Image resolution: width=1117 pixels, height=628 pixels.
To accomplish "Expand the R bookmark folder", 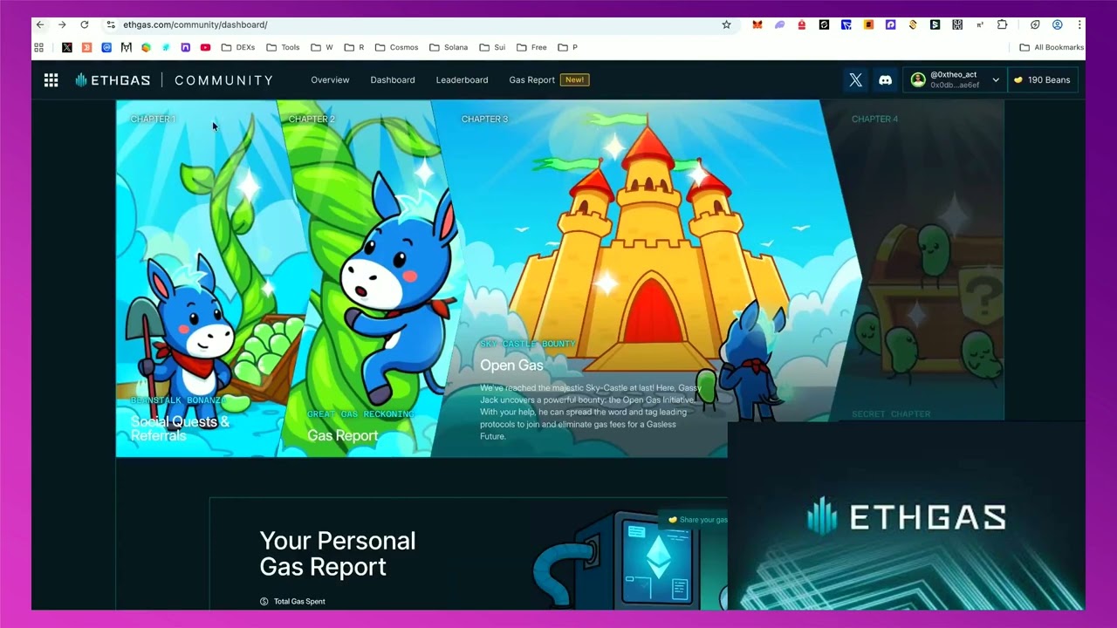I will click(x=354, y=47).
